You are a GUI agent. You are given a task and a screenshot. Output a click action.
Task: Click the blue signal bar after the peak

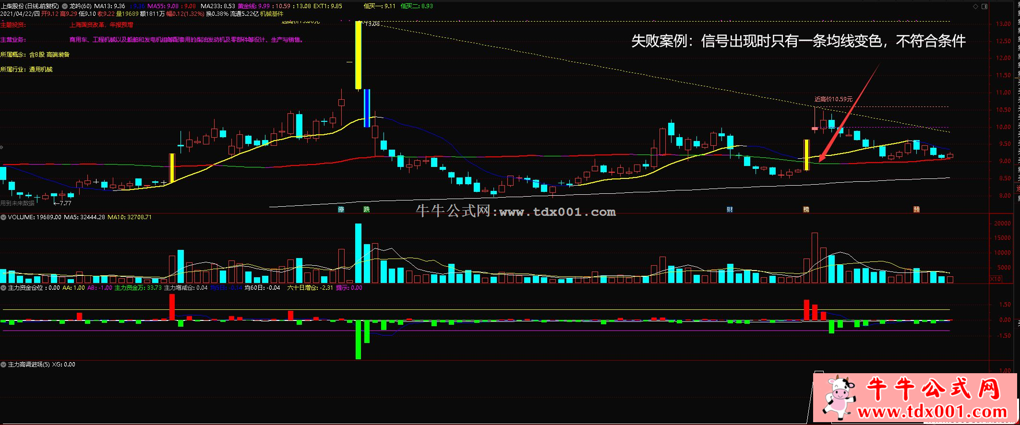point(367,108)
